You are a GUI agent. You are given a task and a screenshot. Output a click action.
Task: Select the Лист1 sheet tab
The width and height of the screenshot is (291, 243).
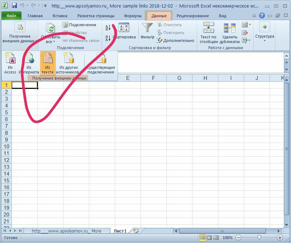pyautogui.click(x=120, y=231)
